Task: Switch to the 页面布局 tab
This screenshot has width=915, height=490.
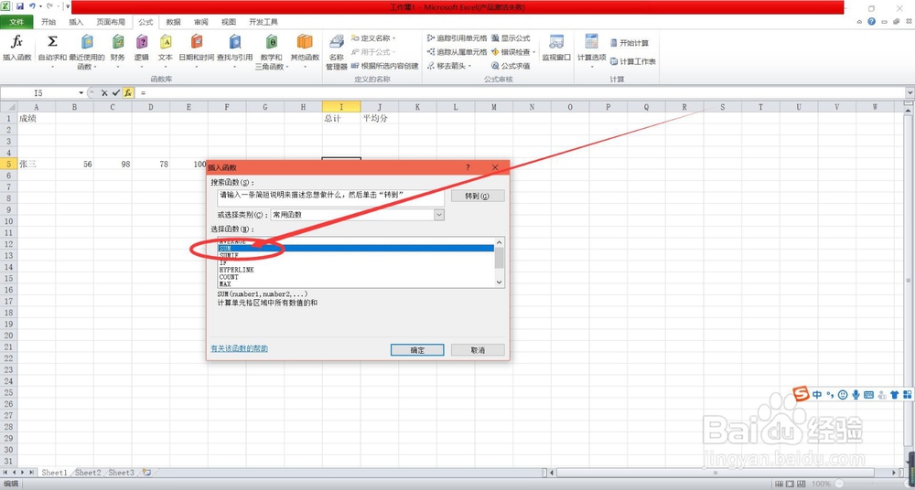Action: (x=111, y=22)
